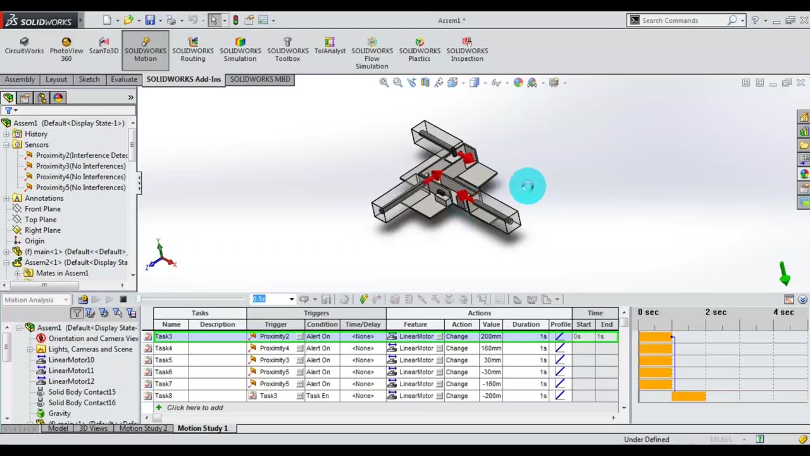
Task: Toggle the PhotoView 360 add-in
Action: (x=66, y=49)
